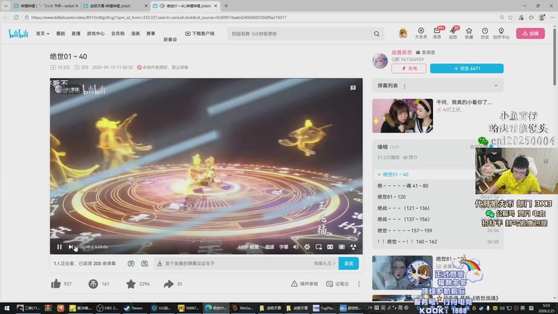This screenshot has height=314, width=558.
Task: Go to bilibili home via logo
Action: pos(18,33)
